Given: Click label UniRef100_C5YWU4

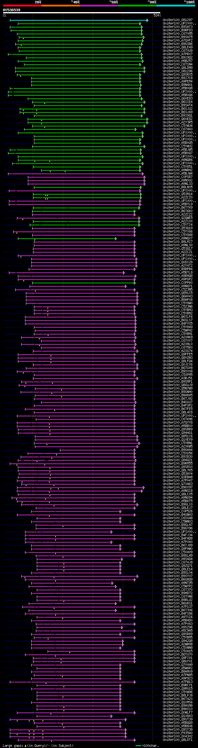Looking at the screenshot, I should point(178,126).
